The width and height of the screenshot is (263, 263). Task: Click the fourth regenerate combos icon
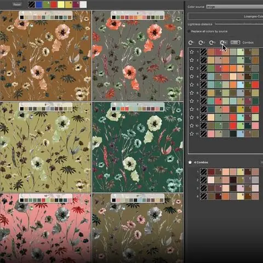[223, 43]
